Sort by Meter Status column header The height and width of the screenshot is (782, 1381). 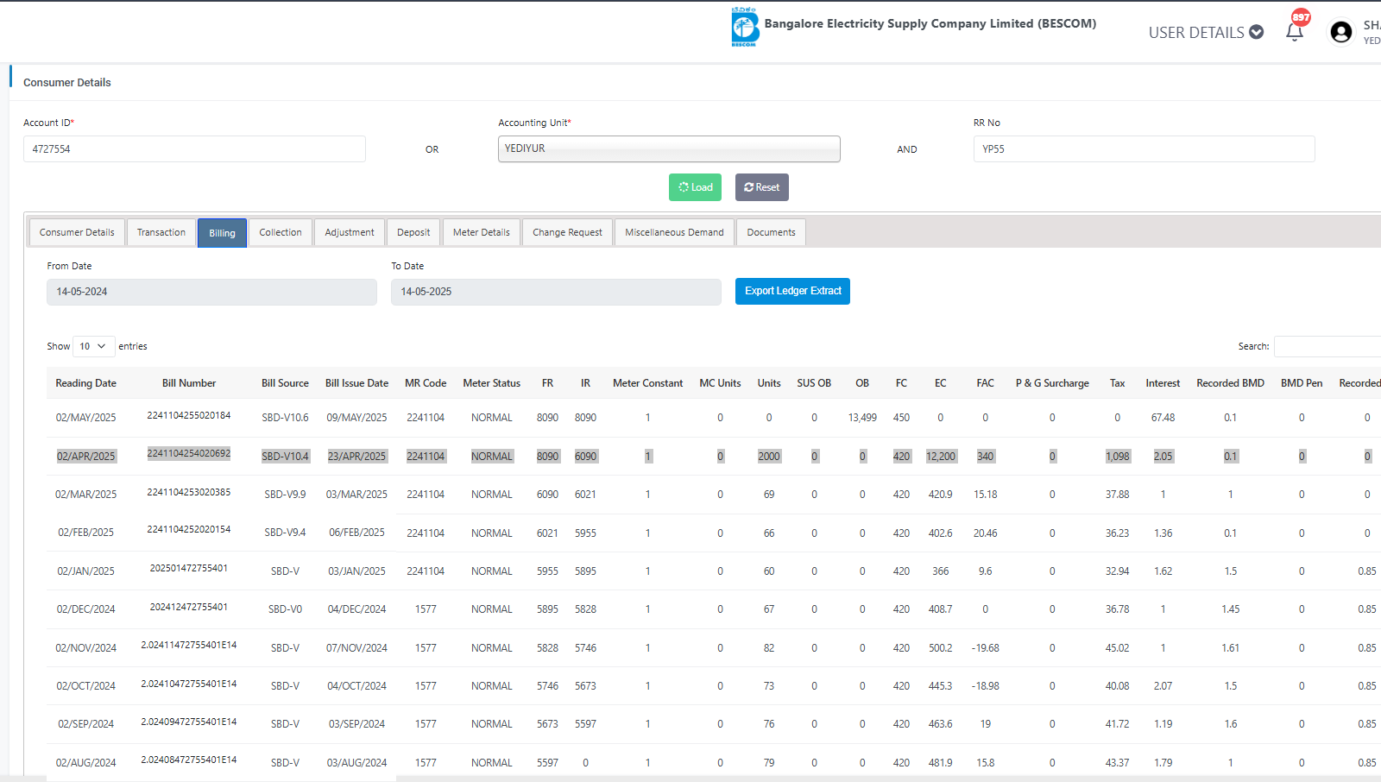(x=491, y=383)
